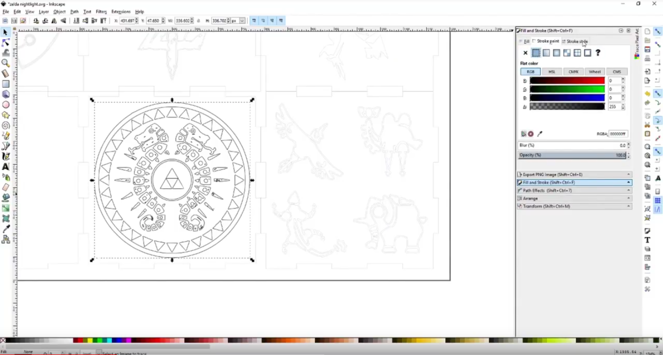
Task: Click the green channel slider
Action: [567, 89]
